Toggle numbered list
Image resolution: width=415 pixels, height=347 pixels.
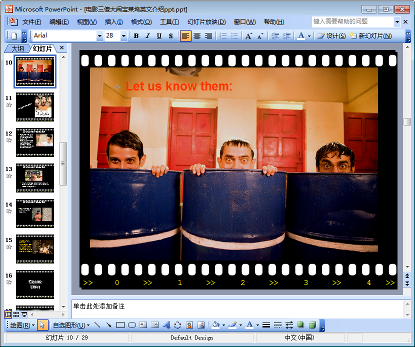tap(223, 35)
